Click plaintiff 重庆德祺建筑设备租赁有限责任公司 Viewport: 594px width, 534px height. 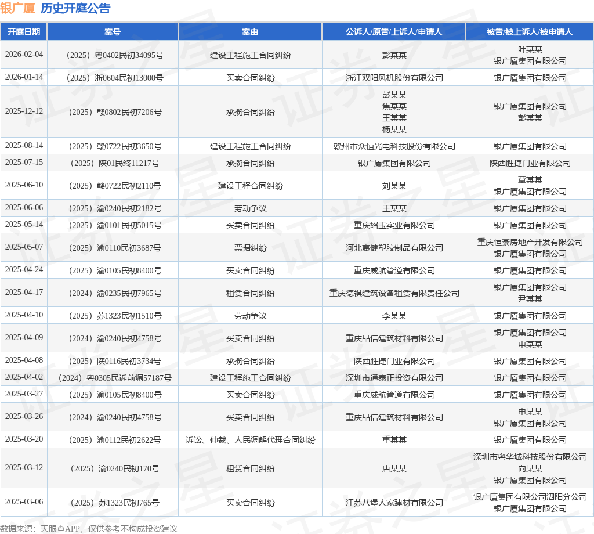(x=394, y=294)
